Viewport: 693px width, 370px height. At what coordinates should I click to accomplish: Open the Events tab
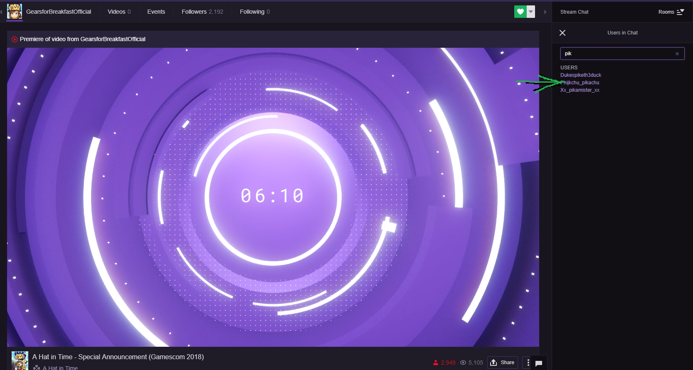click(x=156, y=12)
